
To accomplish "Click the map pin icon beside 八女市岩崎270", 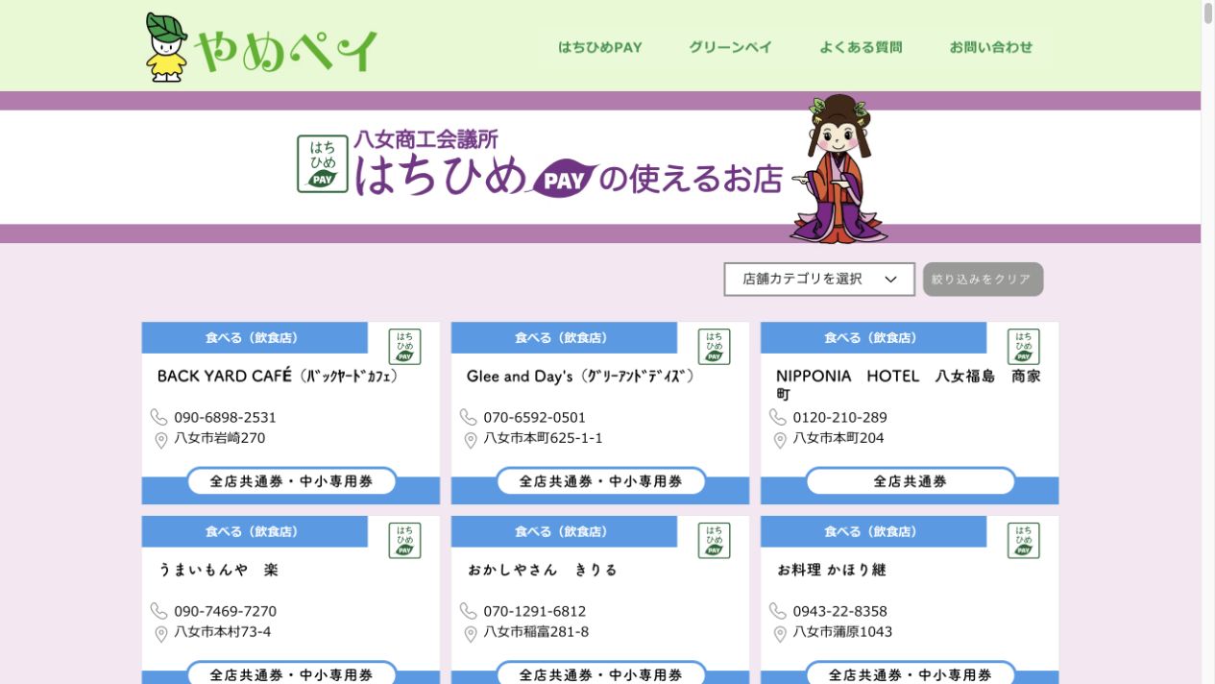I will 161,440.
